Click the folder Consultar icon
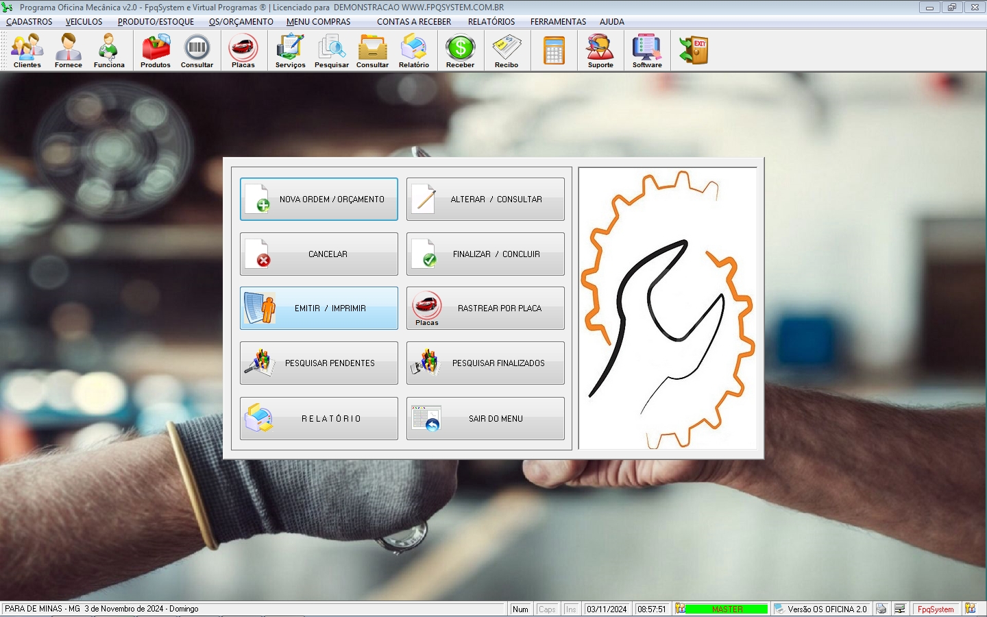The image size is (987, 617). [373, 51]
